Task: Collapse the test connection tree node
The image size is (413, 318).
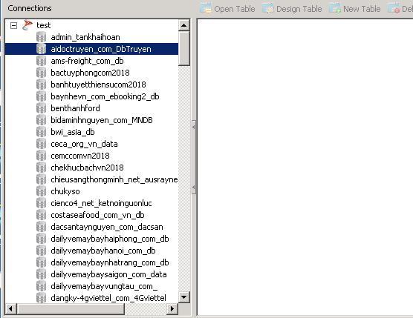Action: [x=13, y=25]
